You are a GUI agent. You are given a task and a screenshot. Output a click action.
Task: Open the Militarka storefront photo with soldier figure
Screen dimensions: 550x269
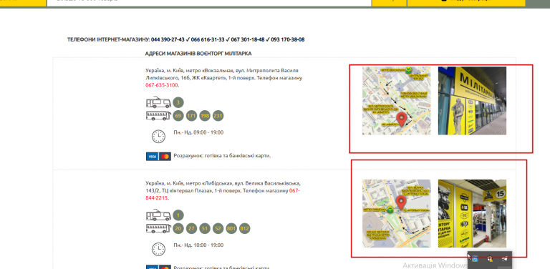tap(472, 101)
